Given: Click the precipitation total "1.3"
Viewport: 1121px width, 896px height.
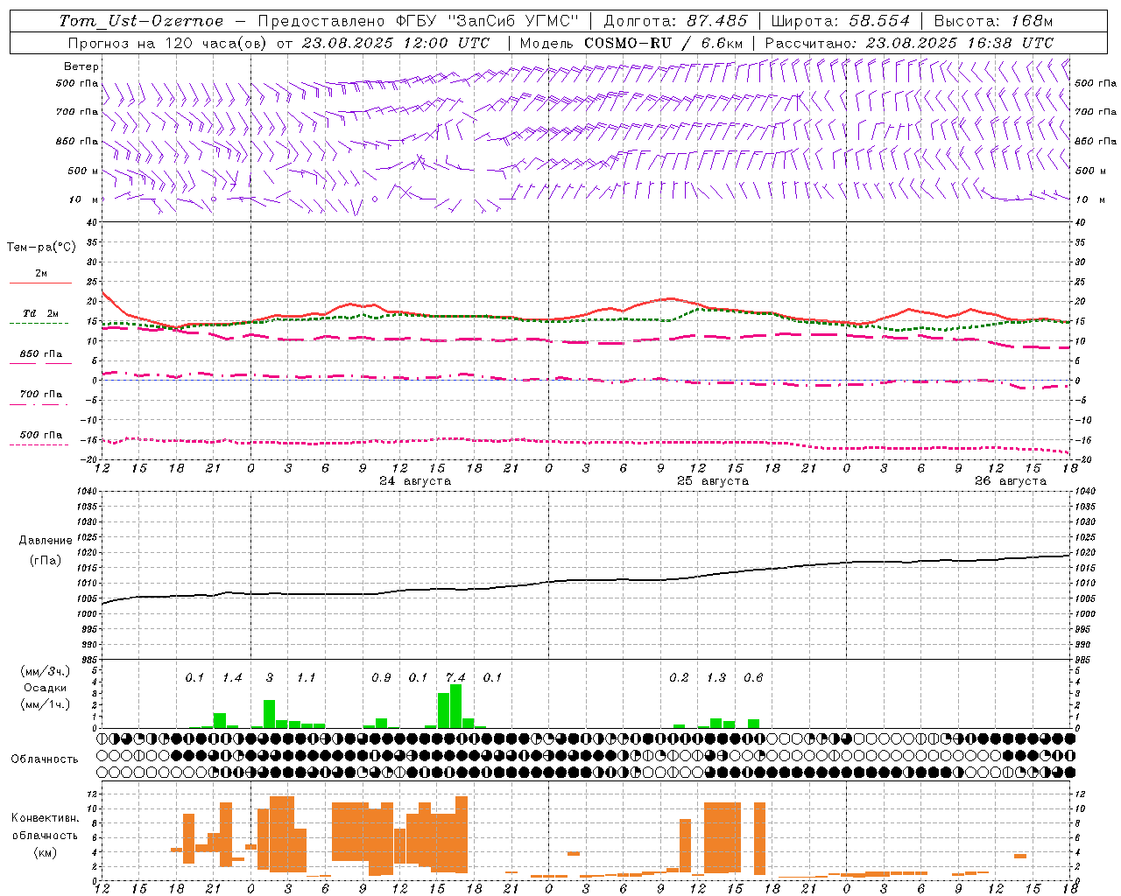Looking at the screenshot, I should [x=716, y=677].
